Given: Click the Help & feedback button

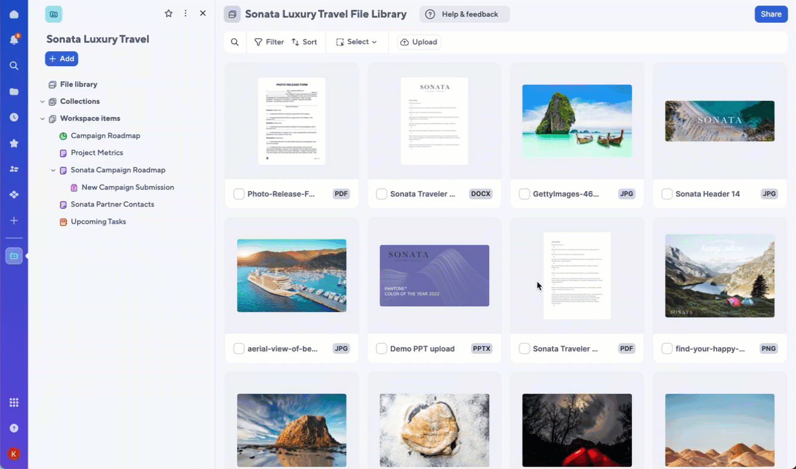Looking at the screenshot, I should pos(464,14).
